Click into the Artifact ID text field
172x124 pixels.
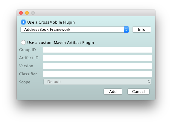(98, 58)
